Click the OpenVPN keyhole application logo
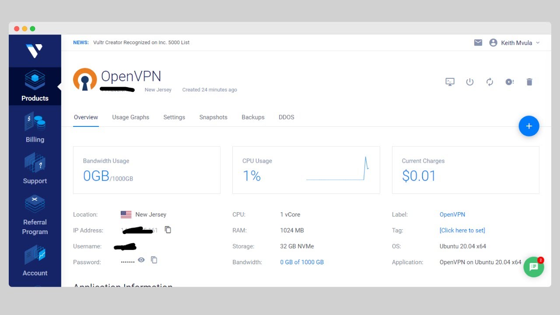Image resolution: width=560 pixels, height=315 pixels. point(85,80)
